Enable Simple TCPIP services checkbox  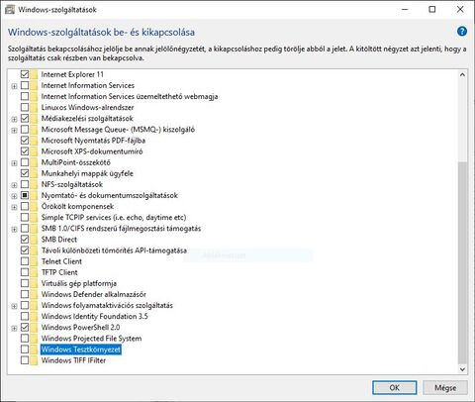click(25, 217)
